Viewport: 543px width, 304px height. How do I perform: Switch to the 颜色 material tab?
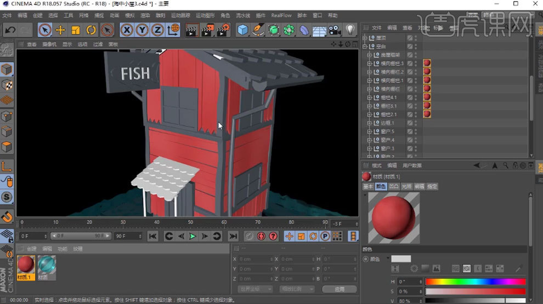point(381,187)
